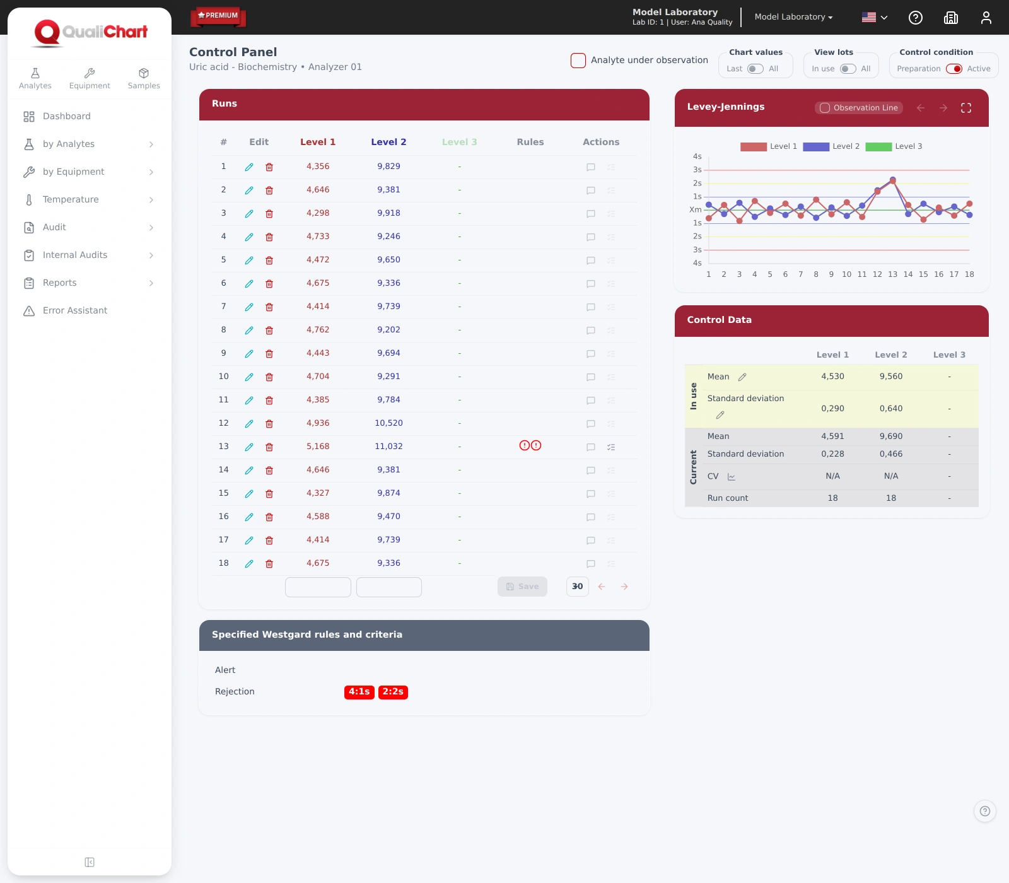Expand the by Equipment menu
The image size is (1009, 883).
point(89,172)
